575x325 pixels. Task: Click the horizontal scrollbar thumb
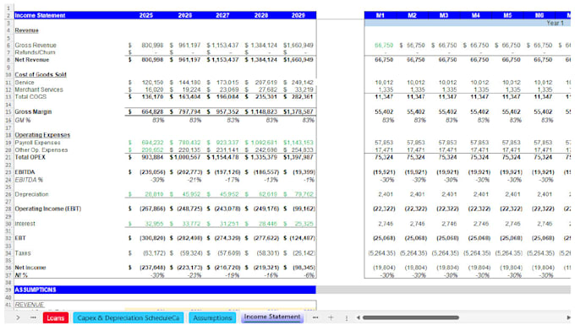click(411, 317)
